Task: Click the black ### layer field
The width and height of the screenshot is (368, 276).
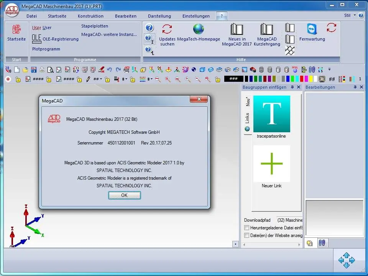Action: pyautogui.click(x=233, y=79)
